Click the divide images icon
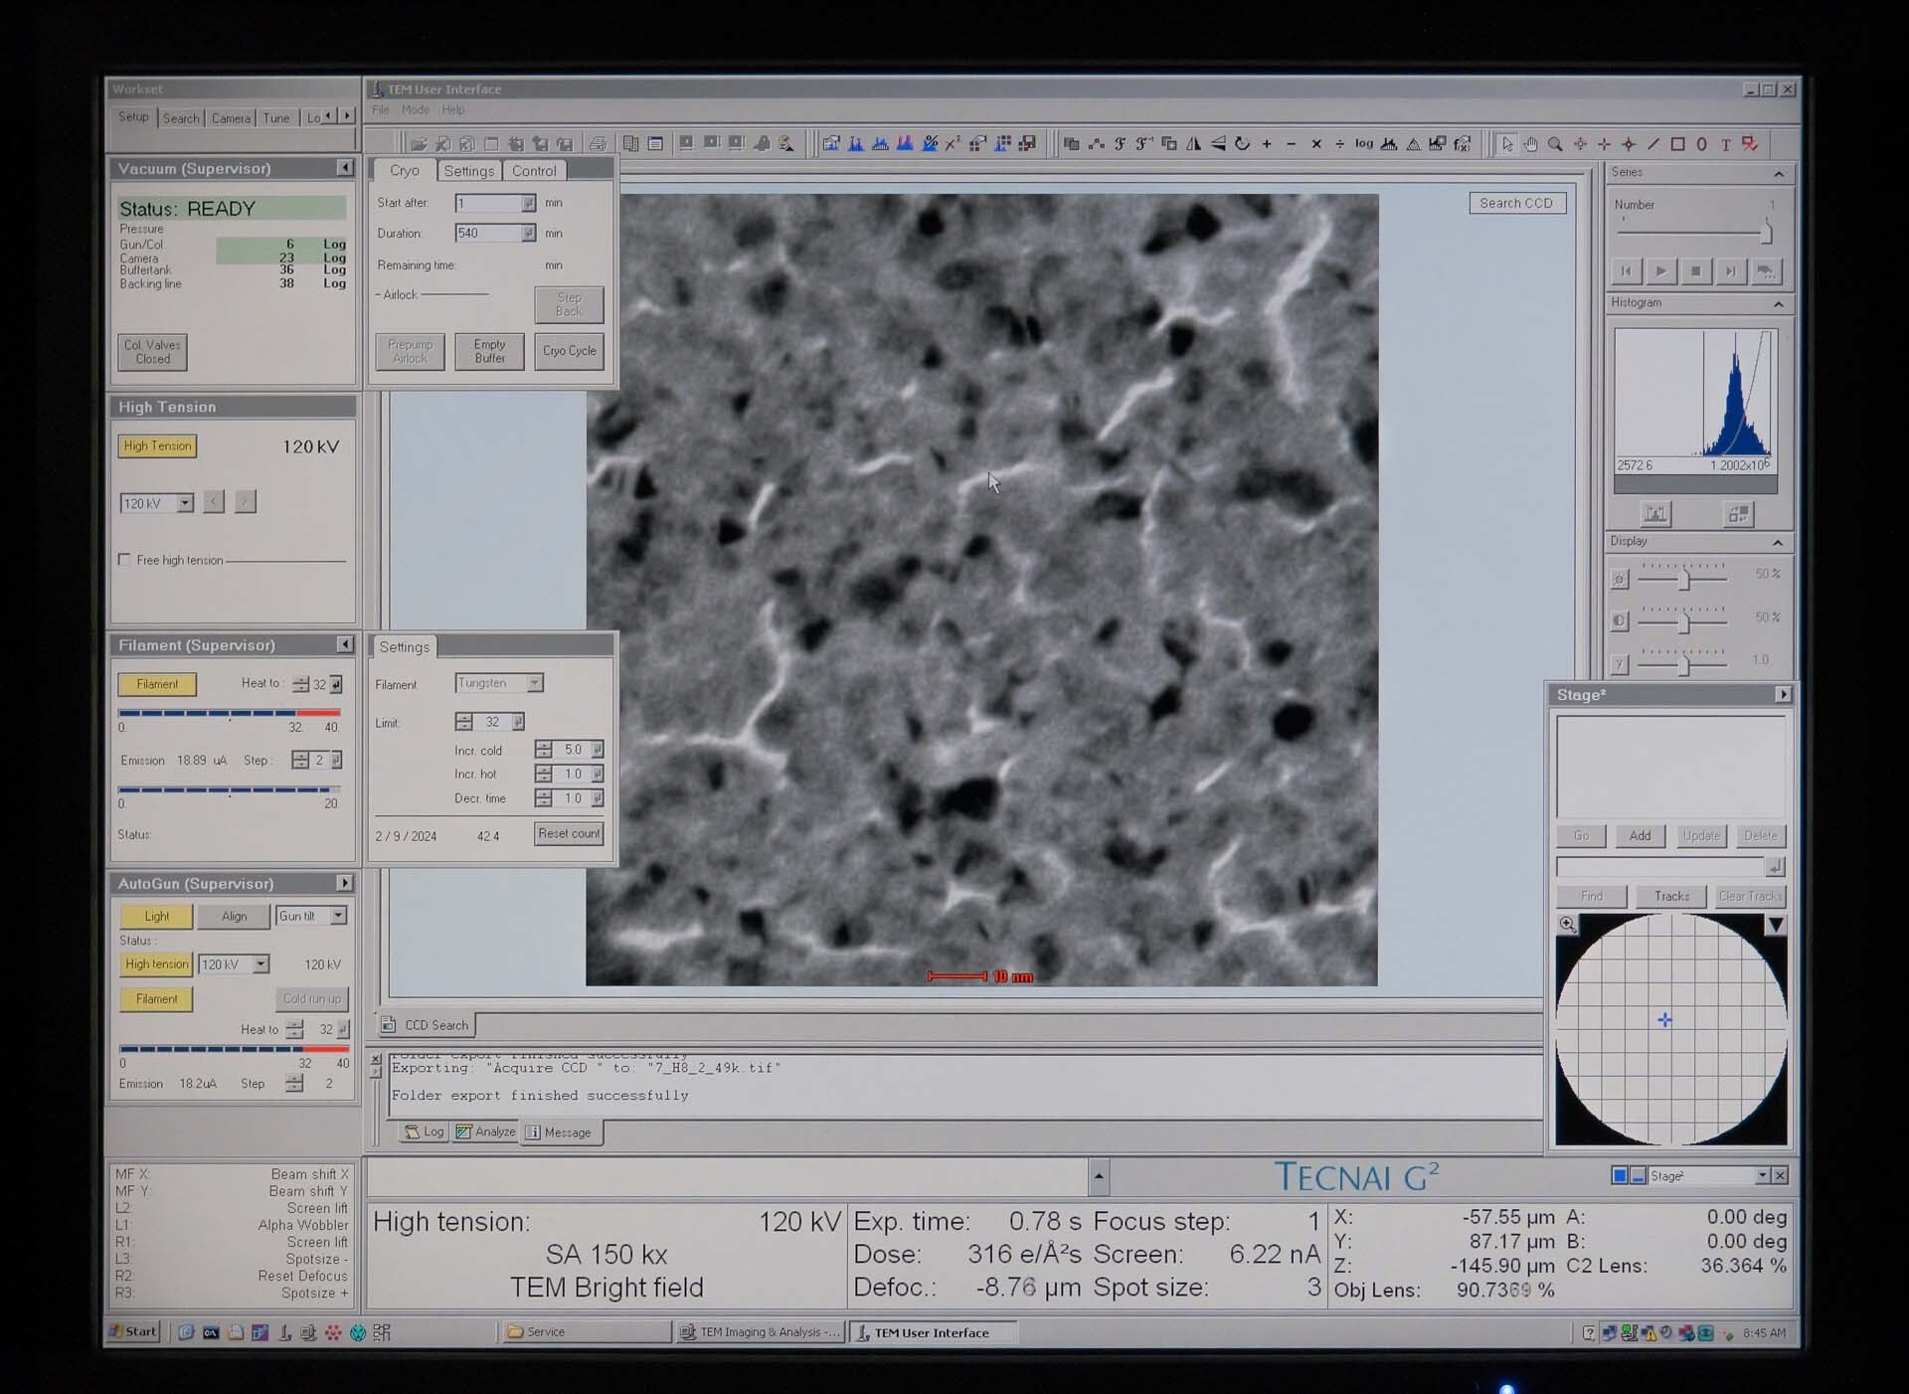This screenshot has height=1394, width=1909. click(1339, 144)
